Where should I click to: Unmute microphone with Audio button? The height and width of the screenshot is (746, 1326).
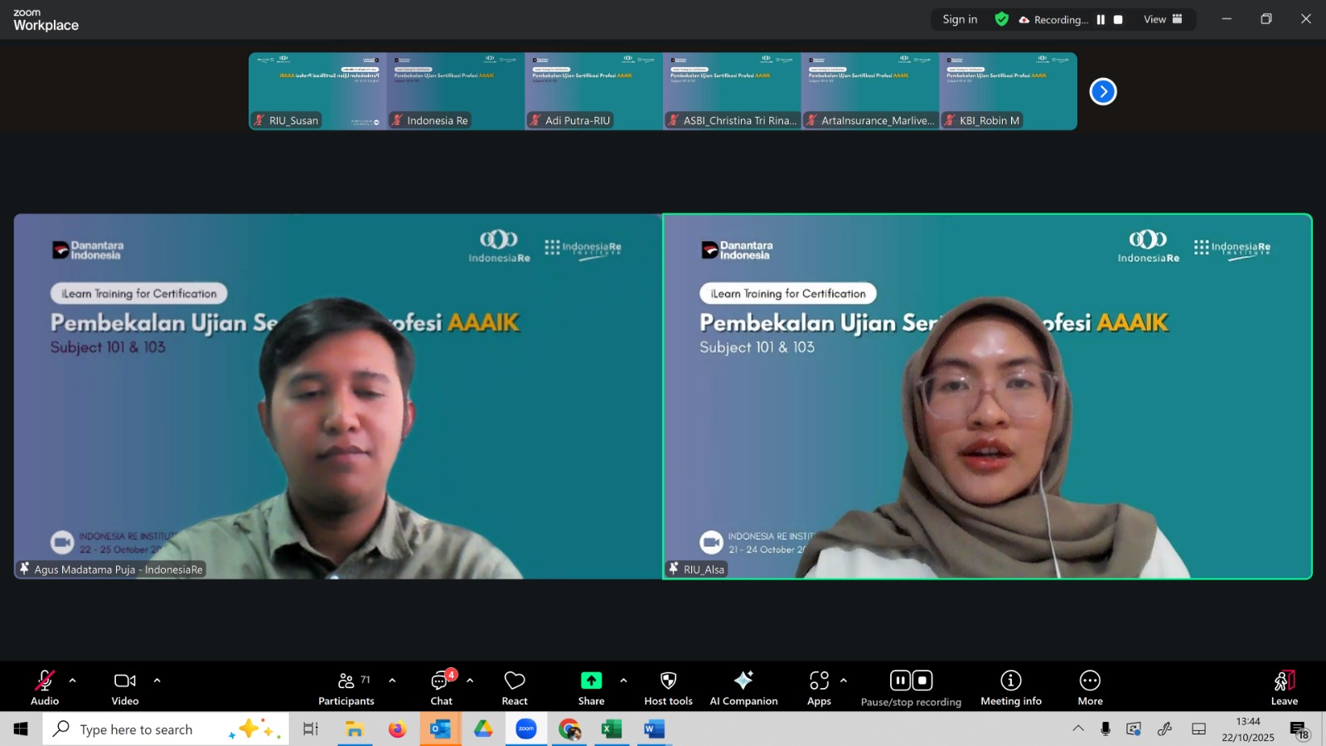[45, 688]
